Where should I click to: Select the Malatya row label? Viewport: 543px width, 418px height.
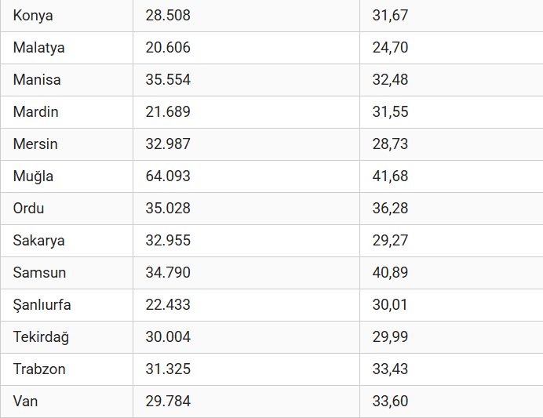(38, 48)
